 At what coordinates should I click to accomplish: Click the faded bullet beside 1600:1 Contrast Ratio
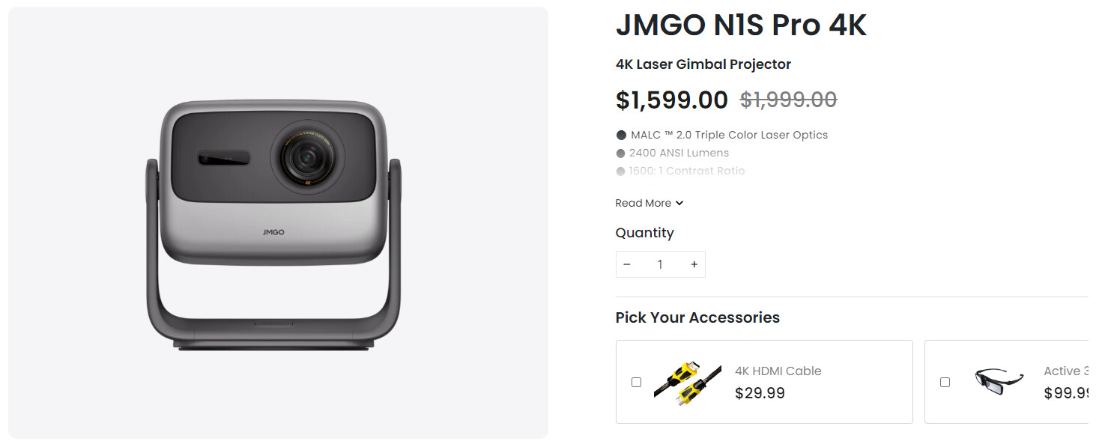tap(620, 171)
